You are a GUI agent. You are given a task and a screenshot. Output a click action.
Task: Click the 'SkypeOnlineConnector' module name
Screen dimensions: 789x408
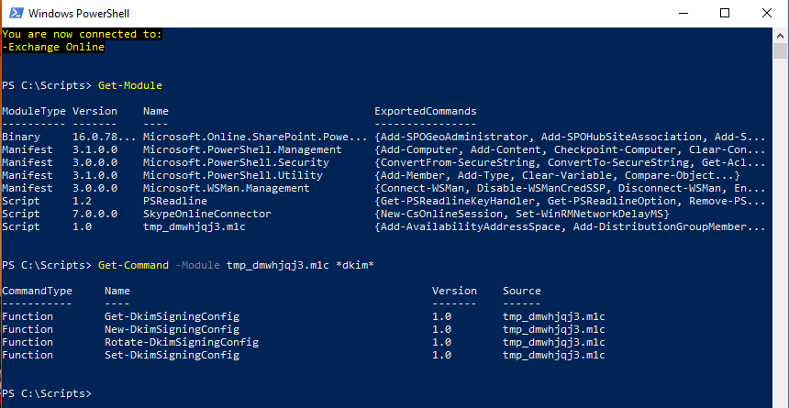pyautogui.click(x=207, y=214)
